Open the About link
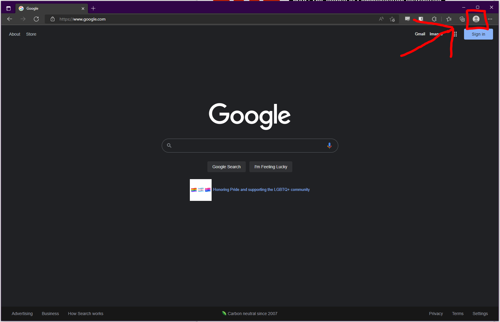Image resolution: width=500 pixels, height=322 pixels. coord(15,34)
